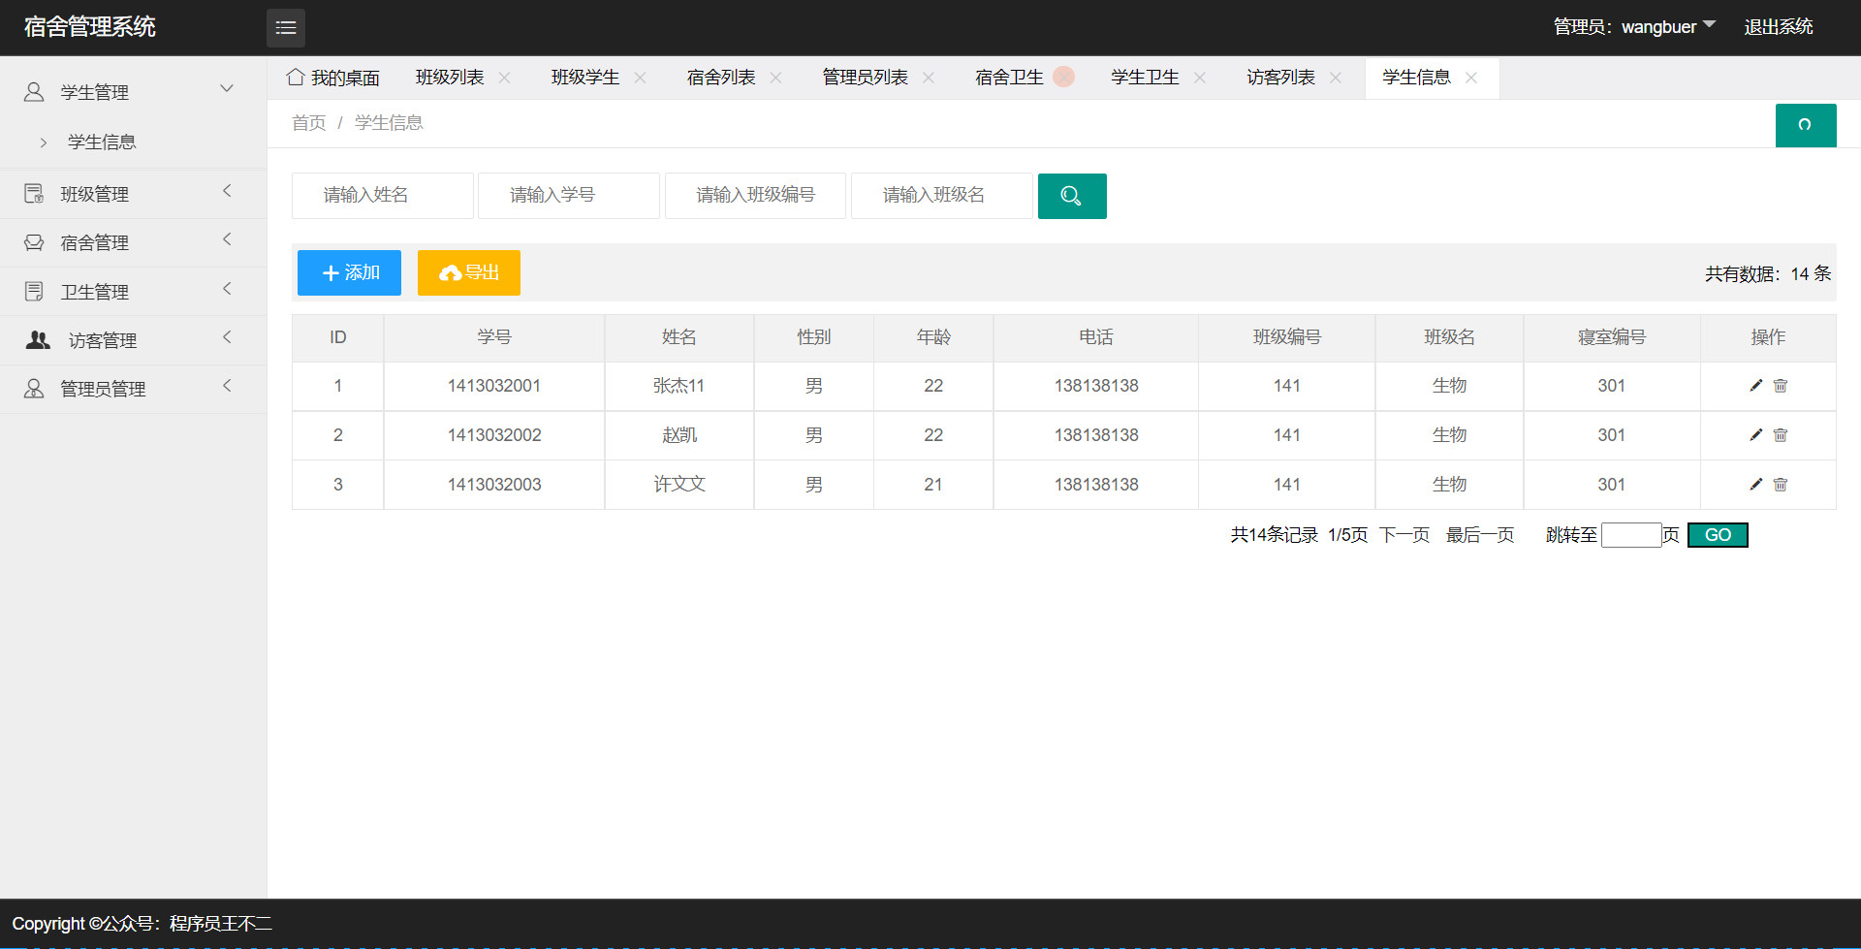The width and height of the screenshot is (1861, 949).
Task: Click the 请输入姓名 search input field
Action: pyautogui.click(x=382, y=195)
